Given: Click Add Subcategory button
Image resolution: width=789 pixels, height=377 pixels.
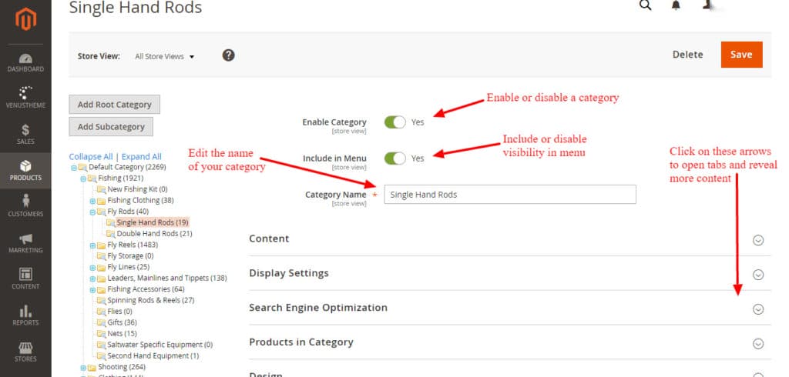Looking at the screenshot, I should pos(111,127).
